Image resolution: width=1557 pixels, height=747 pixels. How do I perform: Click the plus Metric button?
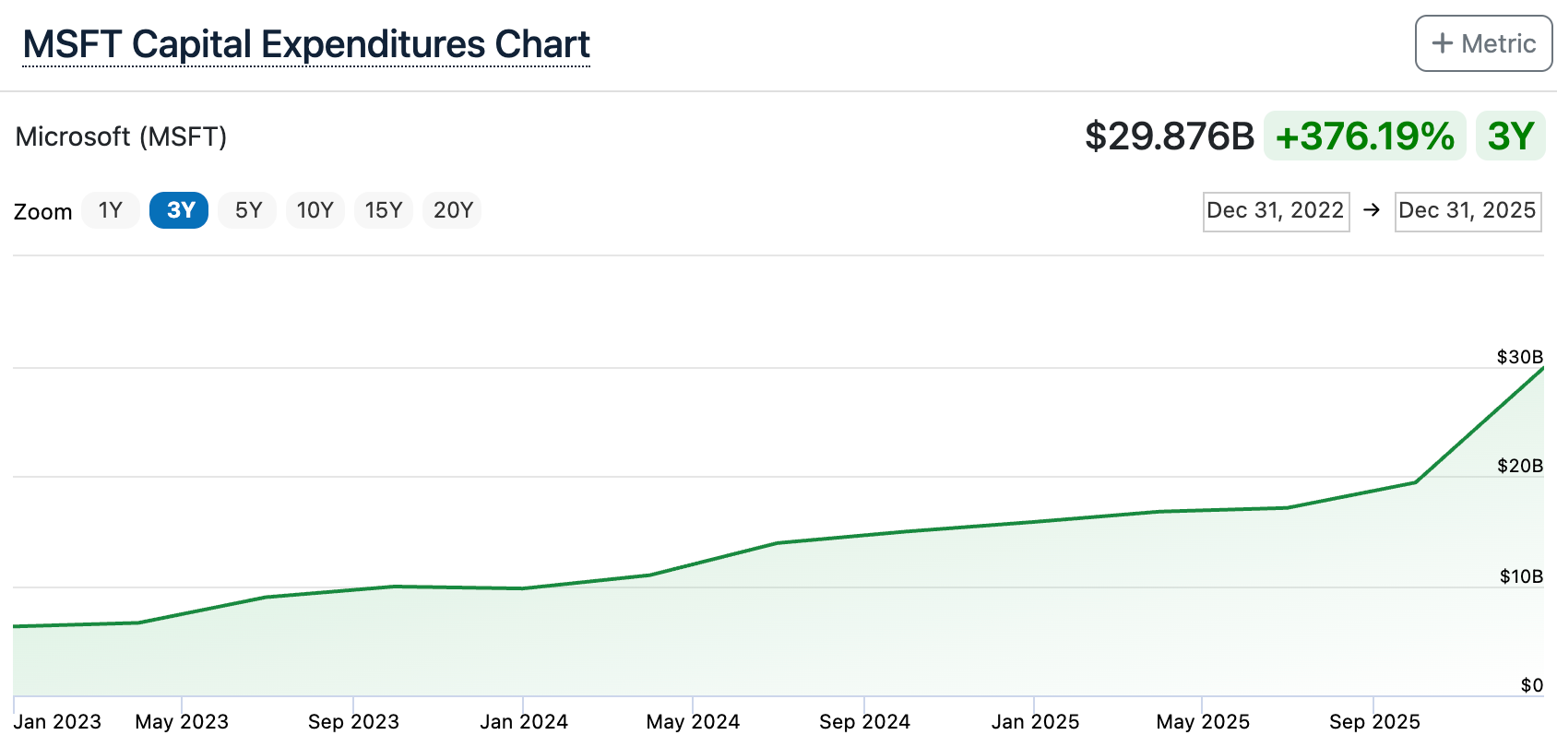pos(1483,43)
